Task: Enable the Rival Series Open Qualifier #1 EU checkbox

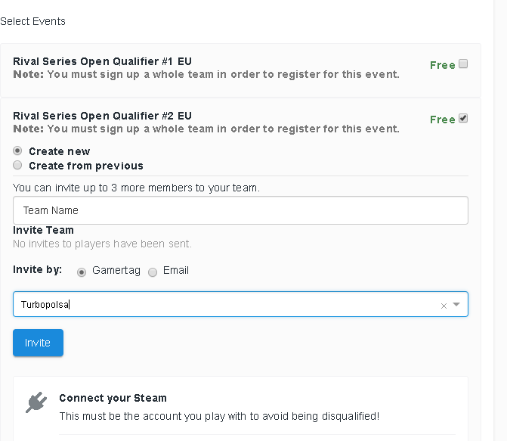Action: tap(463, 64)
